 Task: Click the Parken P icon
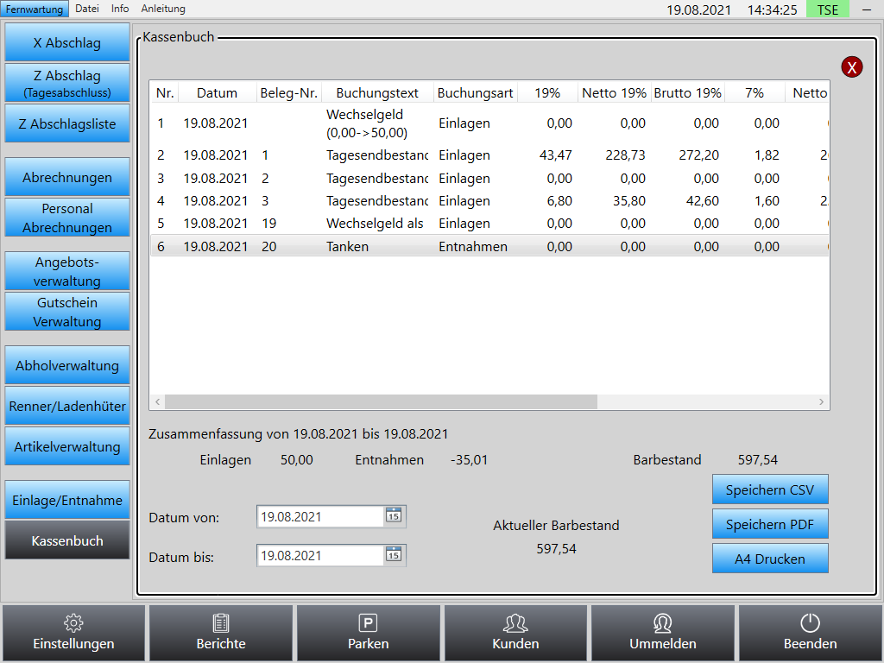(x=368, y=633)
